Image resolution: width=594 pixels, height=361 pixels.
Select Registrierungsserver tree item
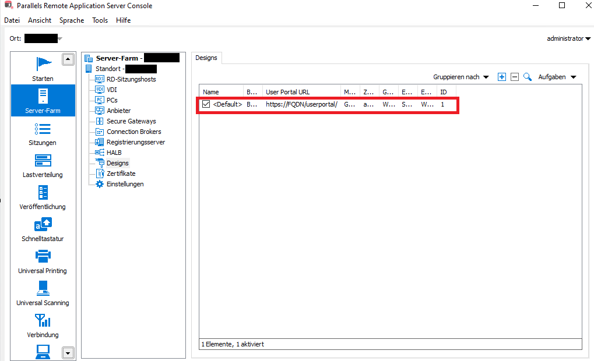pos(136,142)
